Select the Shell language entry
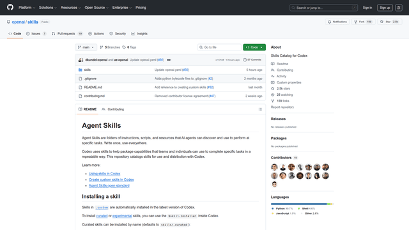 [x=307, y=209]
